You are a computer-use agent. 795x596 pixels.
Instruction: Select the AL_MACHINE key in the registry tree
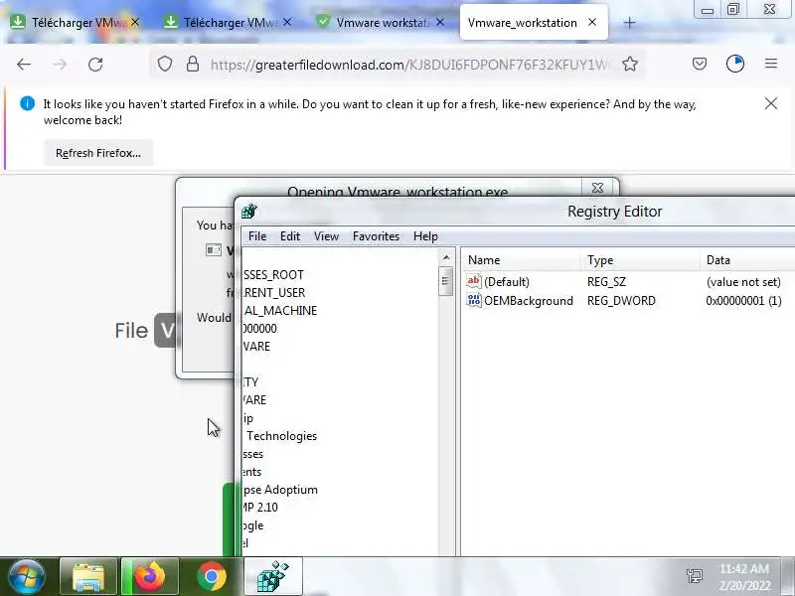point(280,310)
